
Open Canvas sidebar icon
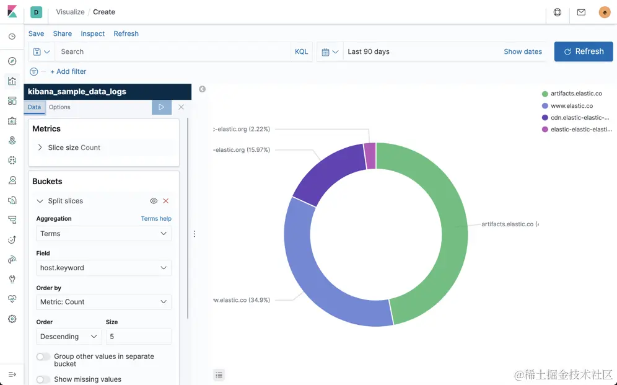12,120
